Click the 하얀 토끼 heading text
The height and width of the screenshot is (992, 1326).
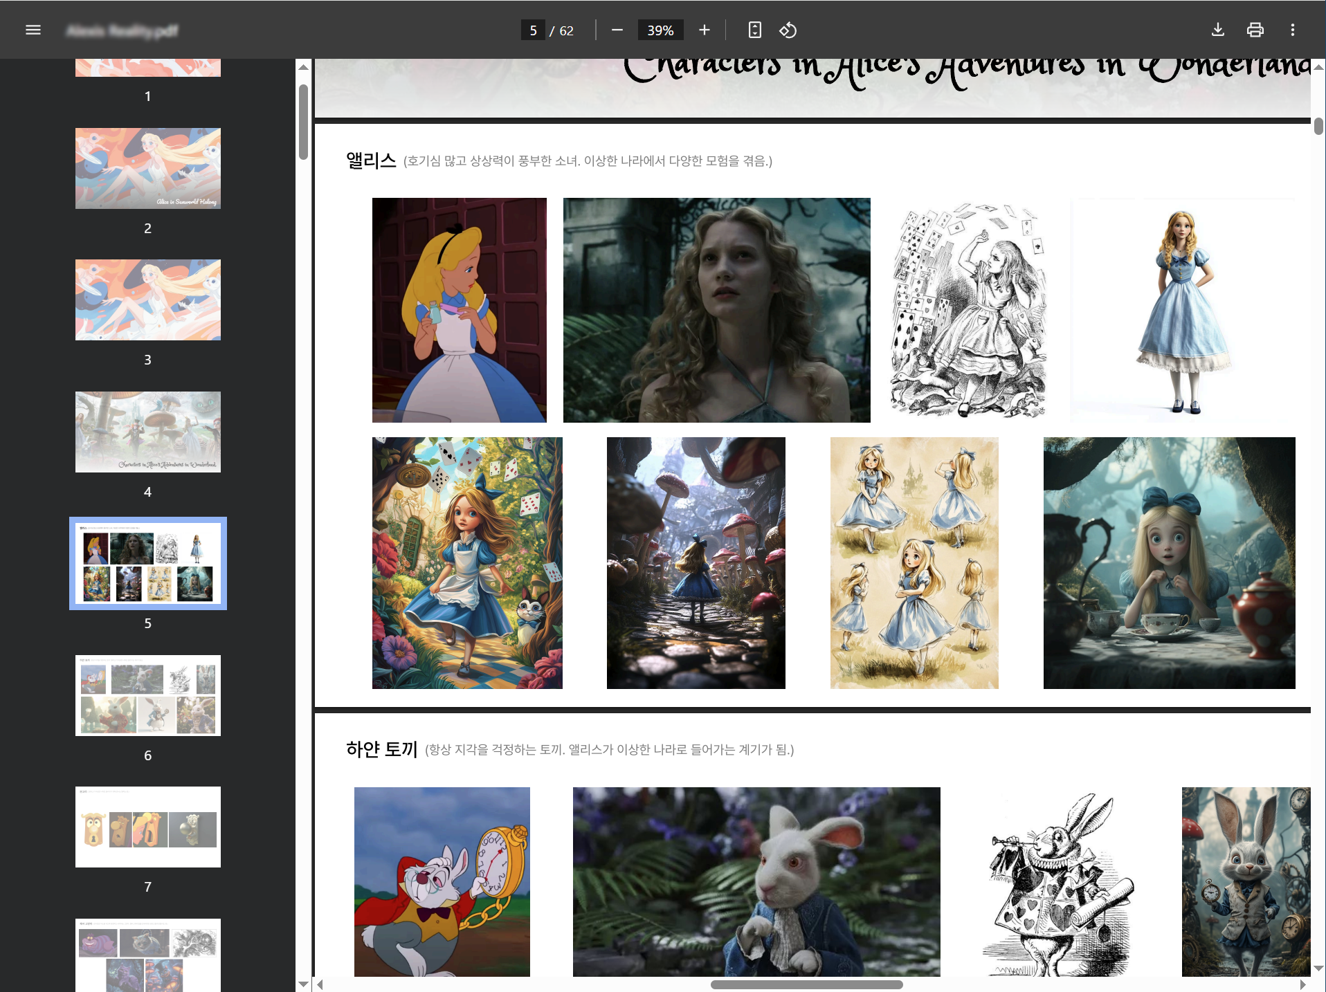(382, 749)
